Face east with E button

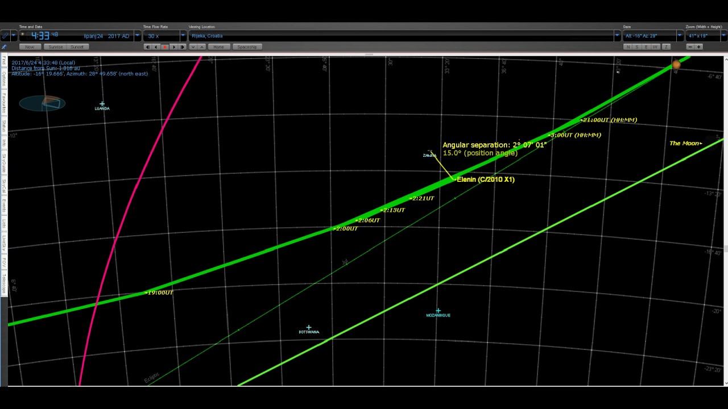point(647,47)
